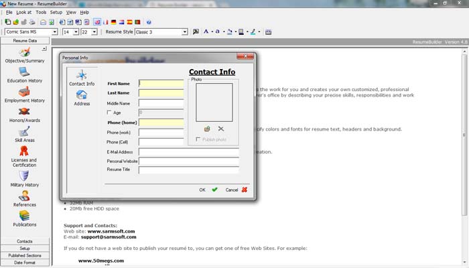Open the Tools menu
This screenshot has width=469, height=268.
41,12
